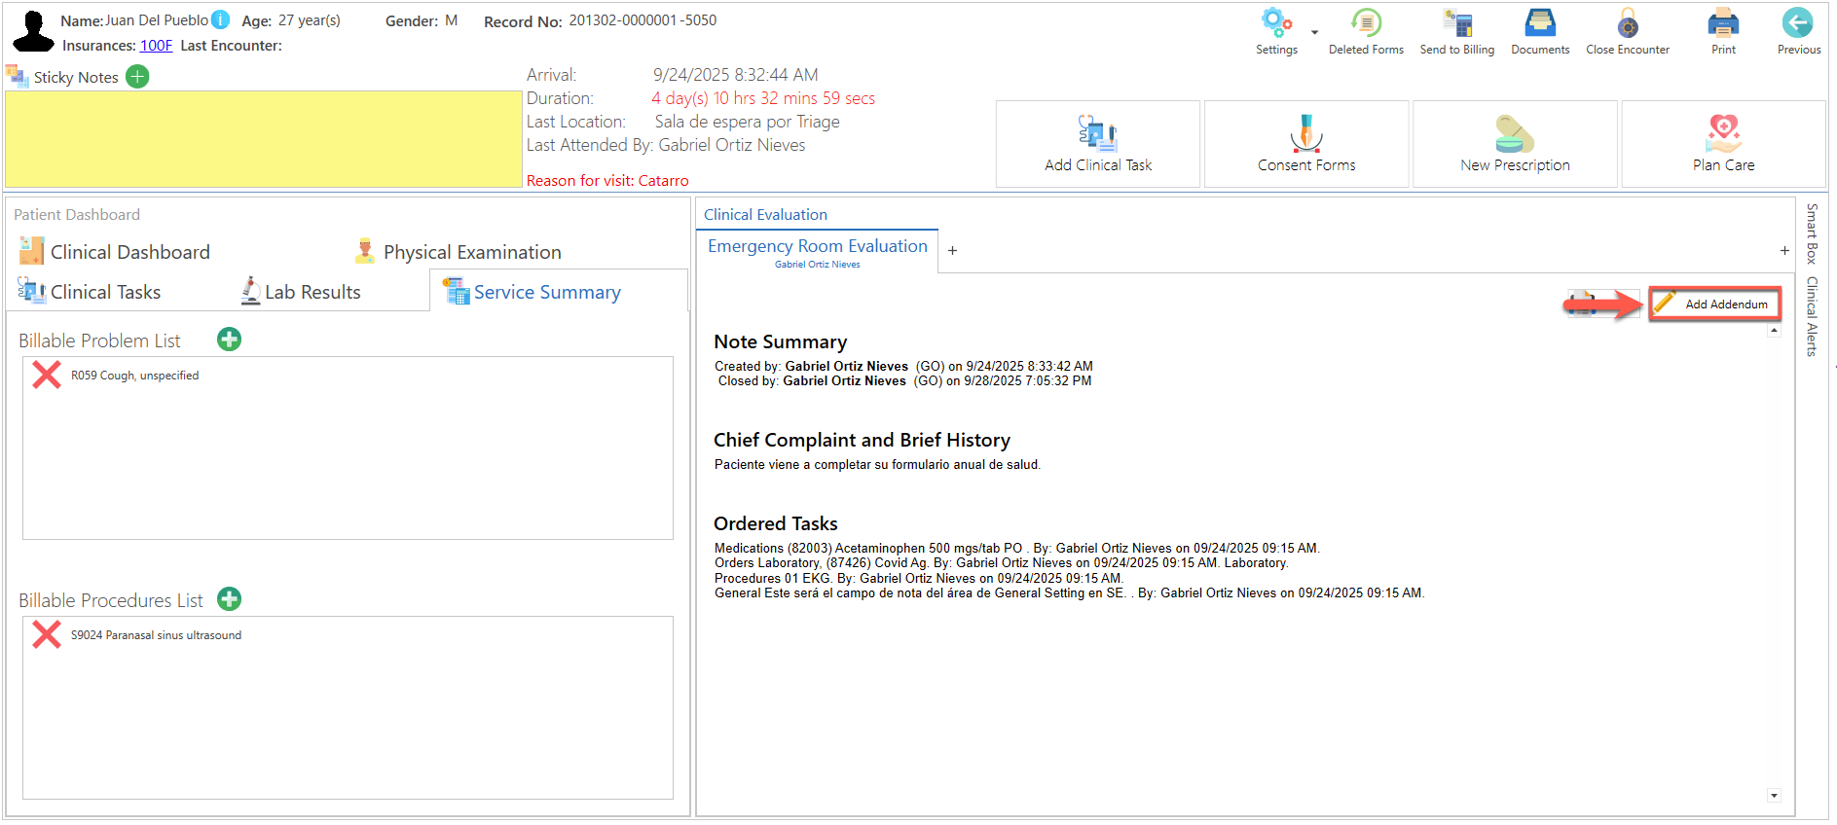
Task: Click Chief Complaint and Brief History heading
Action: coord(862,440)
